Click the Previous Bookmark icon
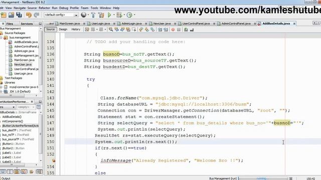The width and height of the screenshot is (321, 180). (141, 29)
